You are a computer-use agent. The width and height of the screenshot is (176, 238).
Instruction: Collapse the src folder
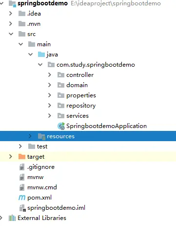tap(11, 34)
